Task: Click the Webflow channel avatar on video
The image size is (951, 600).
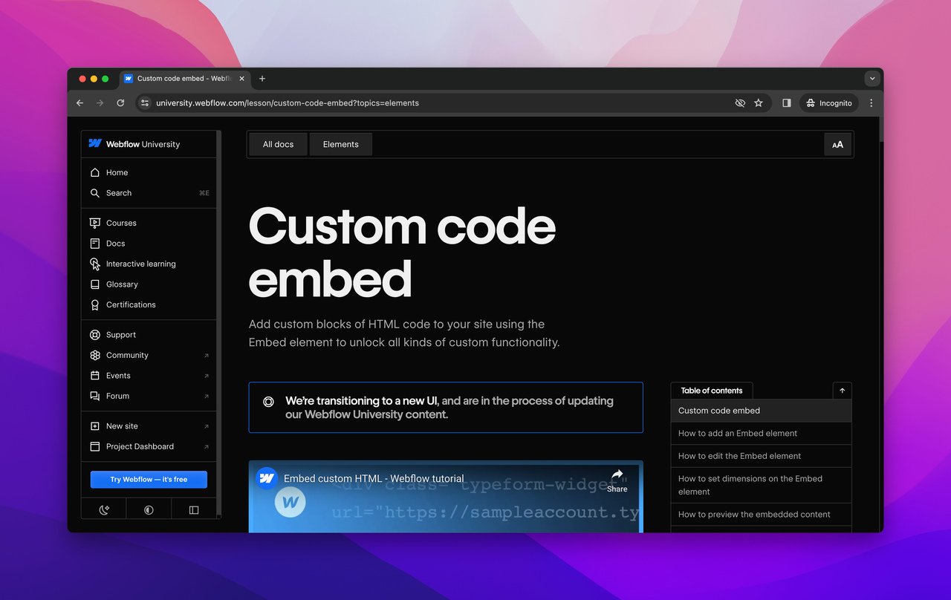Action: tap(267, 478)
